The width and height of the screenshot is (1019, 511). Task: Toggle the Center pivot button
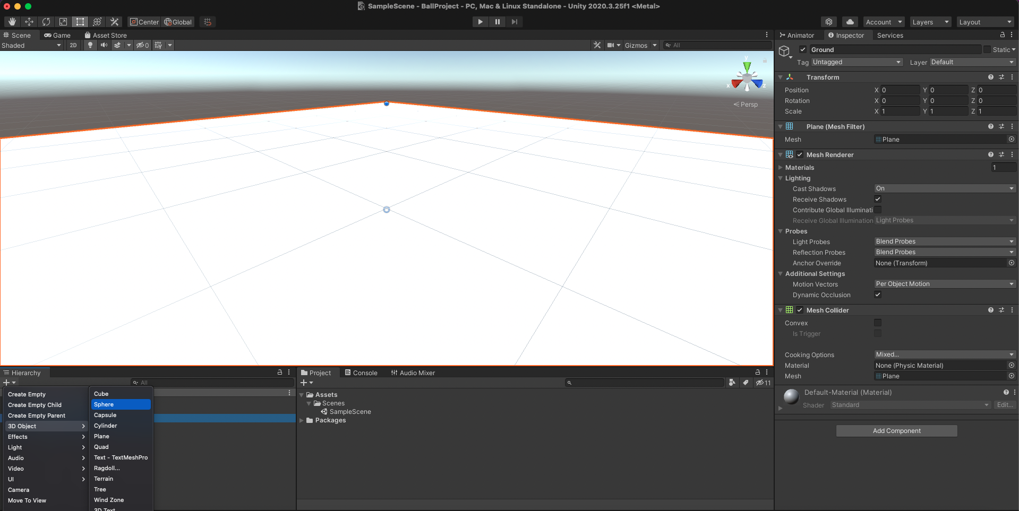pyautogui.click(x=144, y=22)
